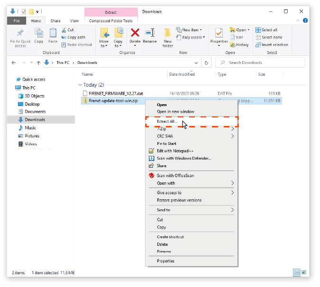This screenshot has width=320, height=287.
Task: Expand CRC SHA submenu
Action: tap(232, 136)
